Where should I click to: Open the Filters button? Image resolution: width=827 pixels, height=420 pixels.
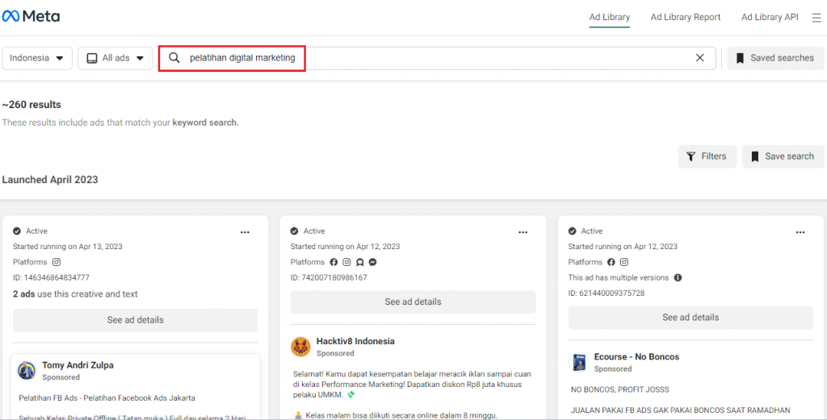coord(707,156)
